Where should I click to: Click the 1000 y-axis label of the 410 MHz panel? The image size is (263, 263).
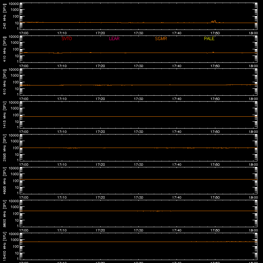point(14,42)
